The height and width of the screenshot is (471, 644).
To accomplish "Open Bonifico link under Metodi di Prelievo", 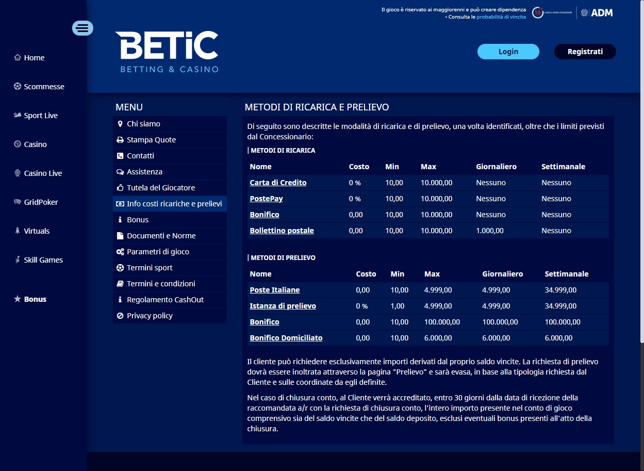I will [265, 322].
